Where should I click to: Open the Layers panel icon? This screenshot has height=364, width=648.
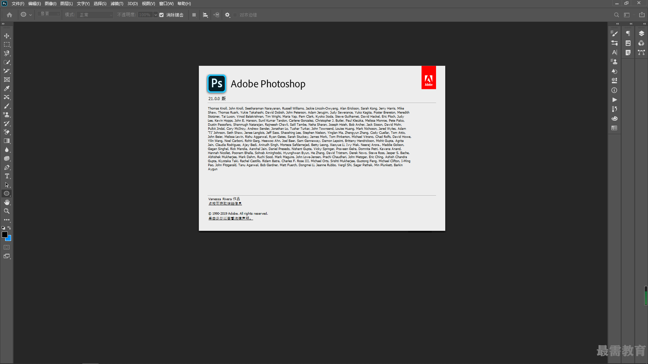[641, 33]
